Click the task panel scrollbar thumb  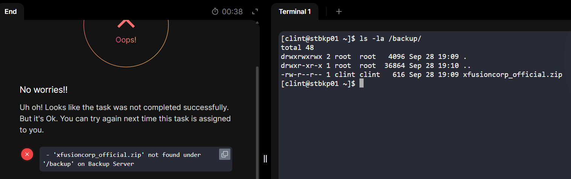coord(257,120)
